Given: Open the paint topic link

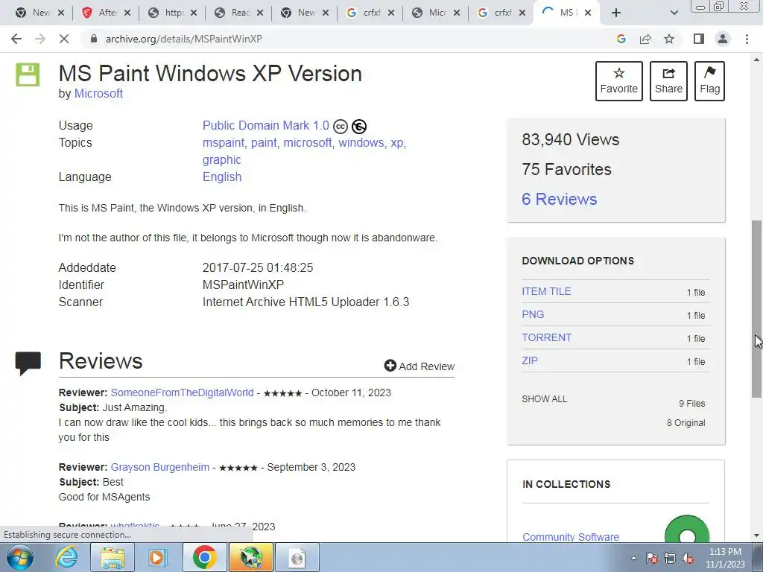Looking at the screenshot, I should coord(264,143).
